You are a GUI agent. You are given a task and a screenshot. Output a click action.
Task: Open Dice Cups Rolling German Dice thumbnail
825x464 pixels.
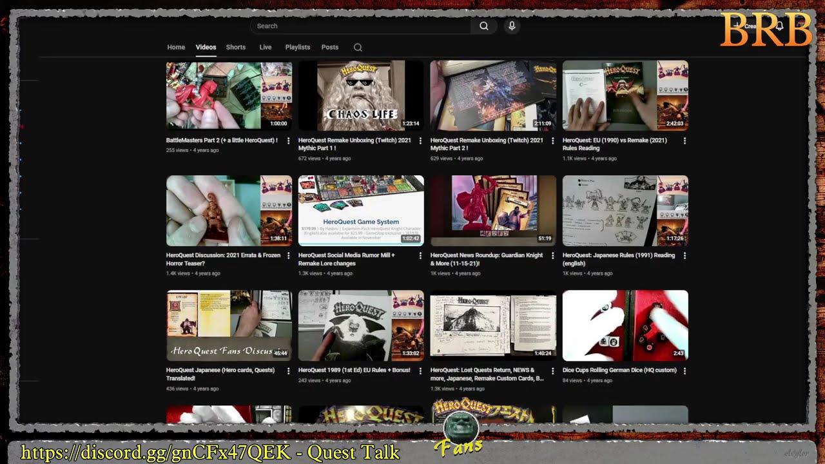[x=625, y=325]
